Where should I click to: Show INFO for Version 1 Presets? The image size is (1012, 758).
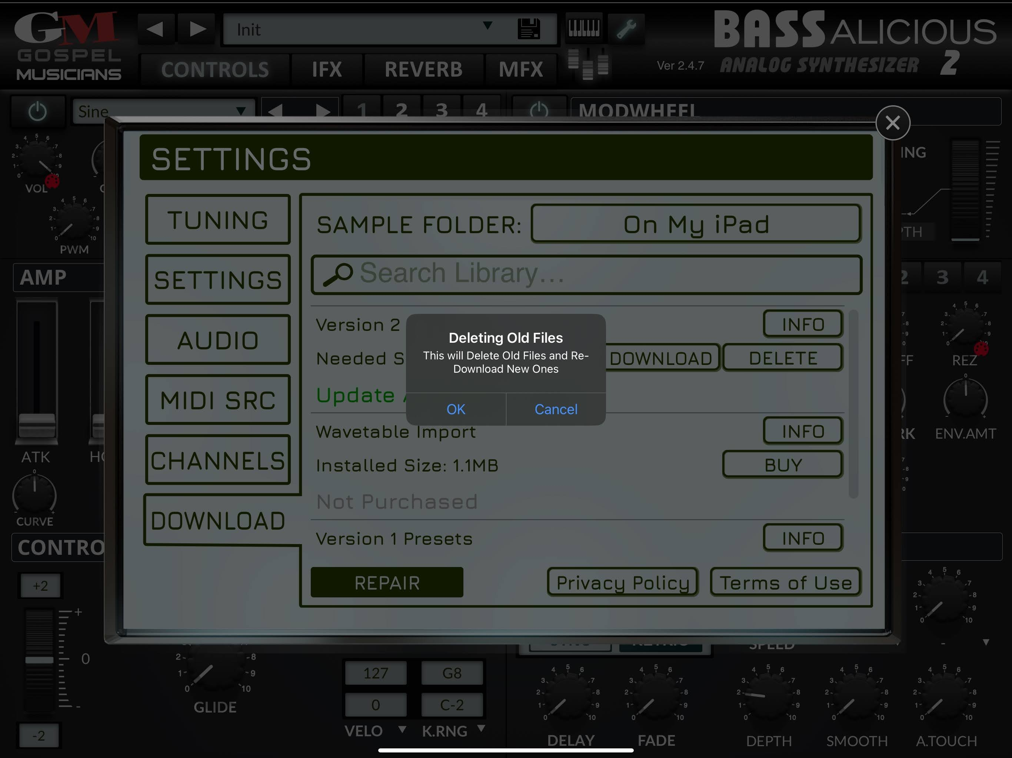click(803, 538)
